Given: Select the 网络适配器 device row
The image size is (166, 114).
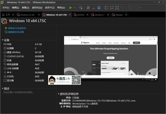Looking at the screenshot, I should [x=29, y=64].
